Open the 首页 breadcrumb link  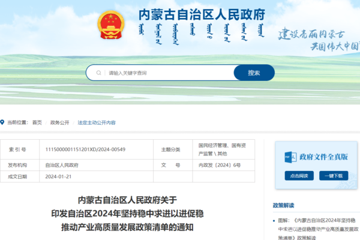tap(37, 122)
